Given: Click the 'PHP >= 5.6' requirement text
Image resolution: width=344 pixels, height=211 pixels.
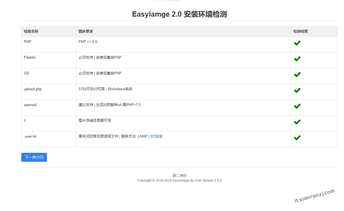Looking at the screenshot, I should 88,42.
